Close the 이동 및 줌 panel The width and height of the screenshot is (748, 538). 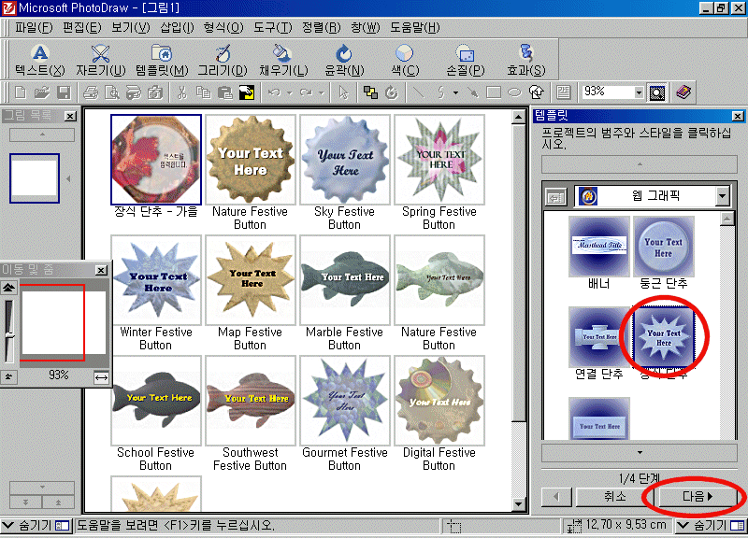click(101, 270)
